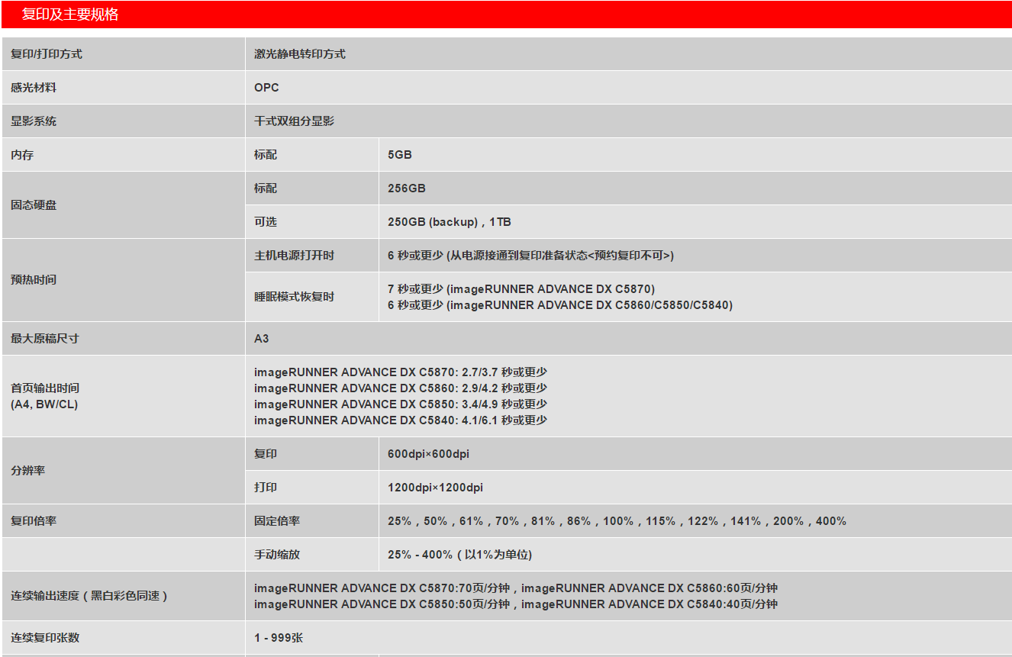Click the 主机电源打开时 sub-label

(294, 256)
